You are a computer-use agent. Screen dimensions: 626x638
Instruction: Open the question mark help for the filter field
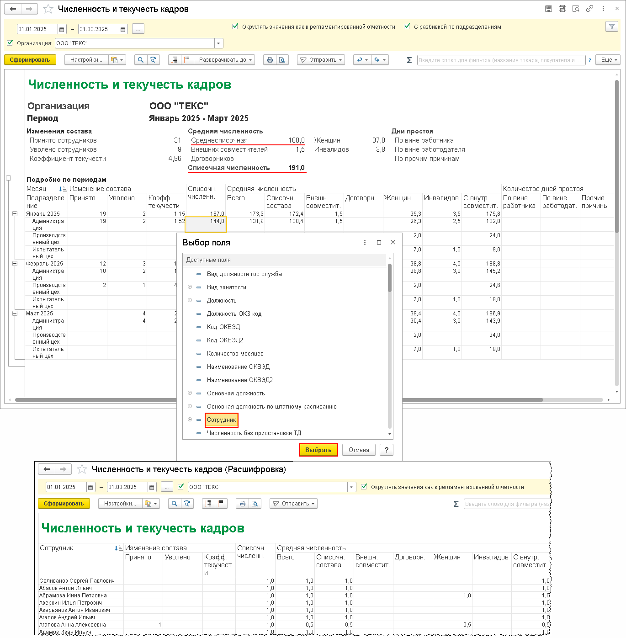point(590,60)
